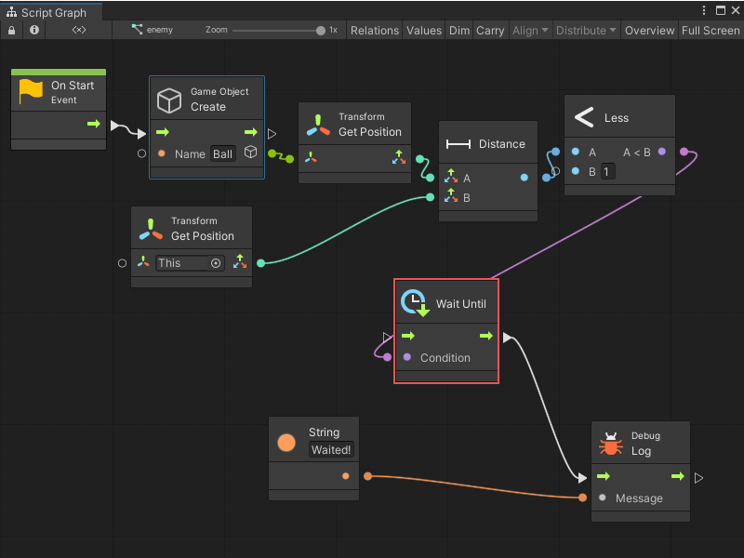Click the cube icon on Game Object Create node

point(170,100)
